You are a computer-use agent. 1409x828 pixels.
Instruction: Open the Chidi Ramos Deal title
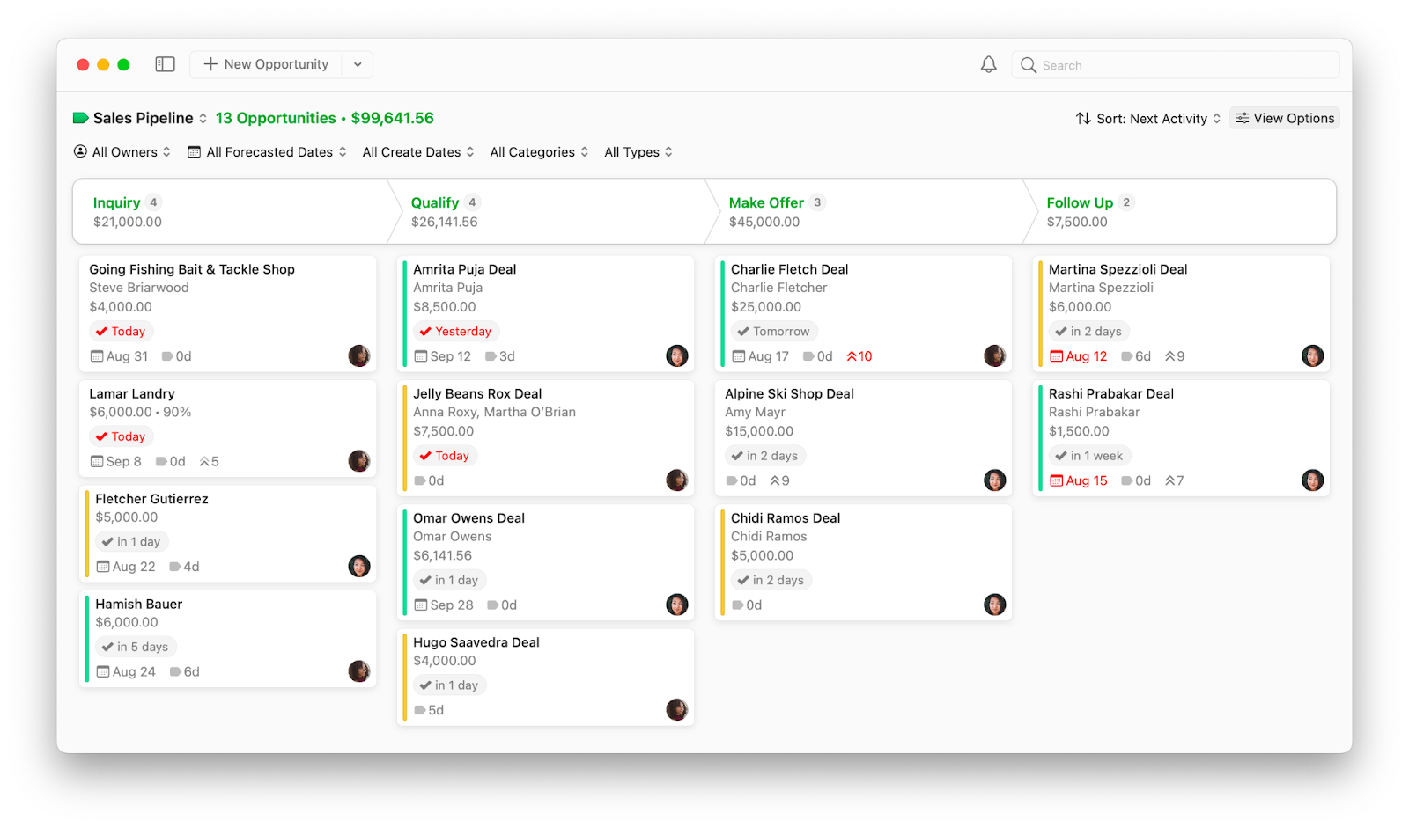pyautogui.click(x=786, y=518)
